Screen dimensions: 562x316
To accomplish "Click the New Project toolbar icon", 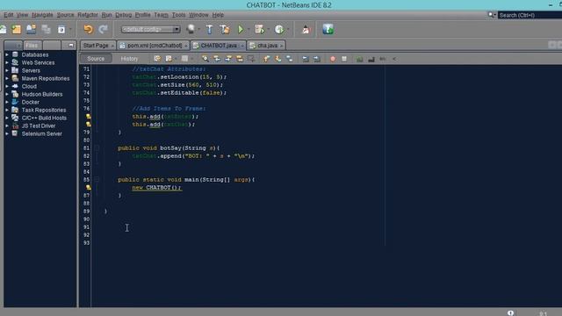I will click(x=16, y=29).
